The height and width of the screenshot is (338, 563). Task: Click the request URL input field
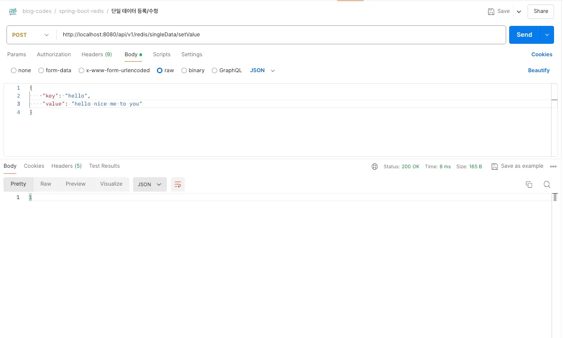tap(281, 35)
